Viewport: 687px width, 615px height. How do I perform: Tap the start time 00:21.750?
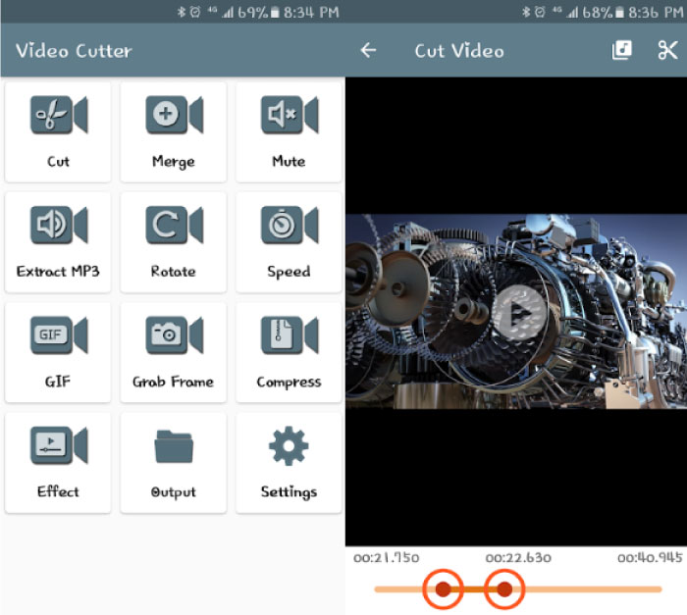point(387,557)
